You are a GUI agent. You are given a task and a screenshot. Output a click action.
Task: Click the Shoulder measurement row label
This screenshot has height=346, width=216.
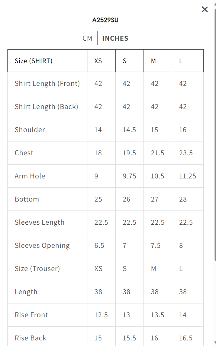coord(30,130)
